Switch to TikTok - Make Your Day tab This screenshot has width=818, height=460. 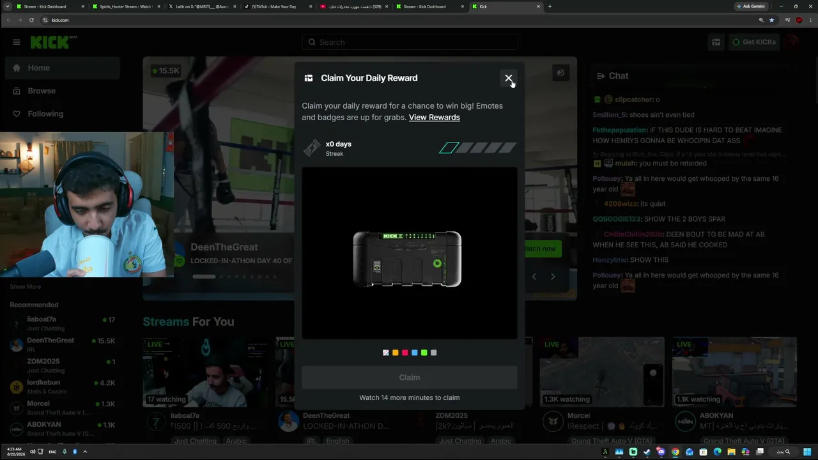278,6
